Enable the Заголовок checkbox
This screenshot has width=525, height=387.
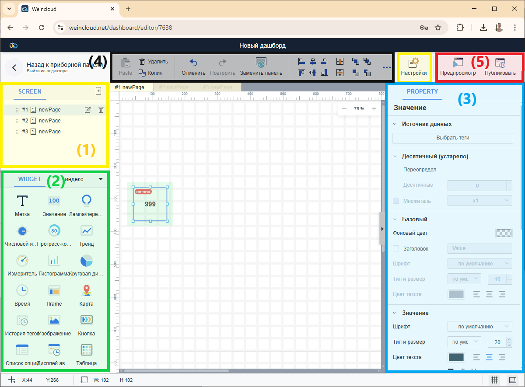396,248
